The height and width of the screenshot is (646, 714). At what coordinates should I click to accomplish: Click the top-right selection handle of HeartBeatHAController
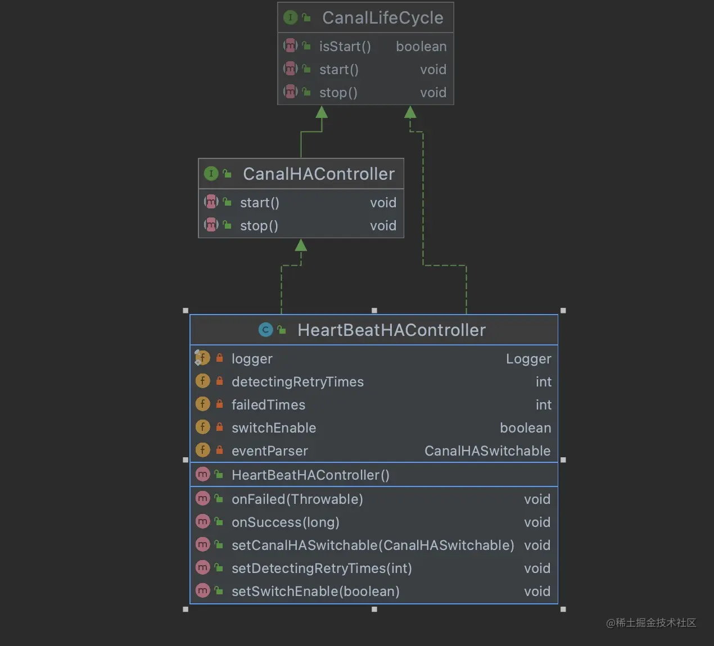pos(563,310)
